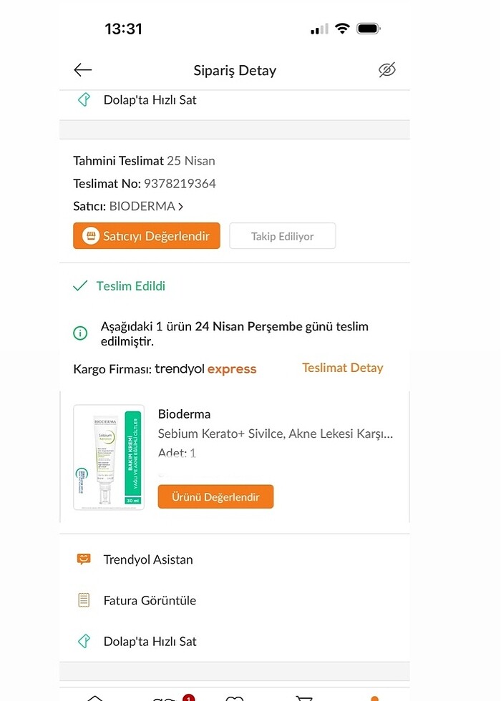The width and height of the screenshot is (501, 701).
Task: Tap the Wi-Fi icon in the status bar
Action: tap(342, 29)
